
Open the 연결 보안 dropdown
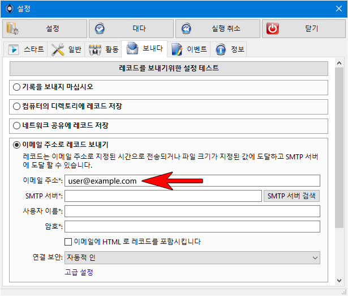pyautogui.click(x=192, y=258)
